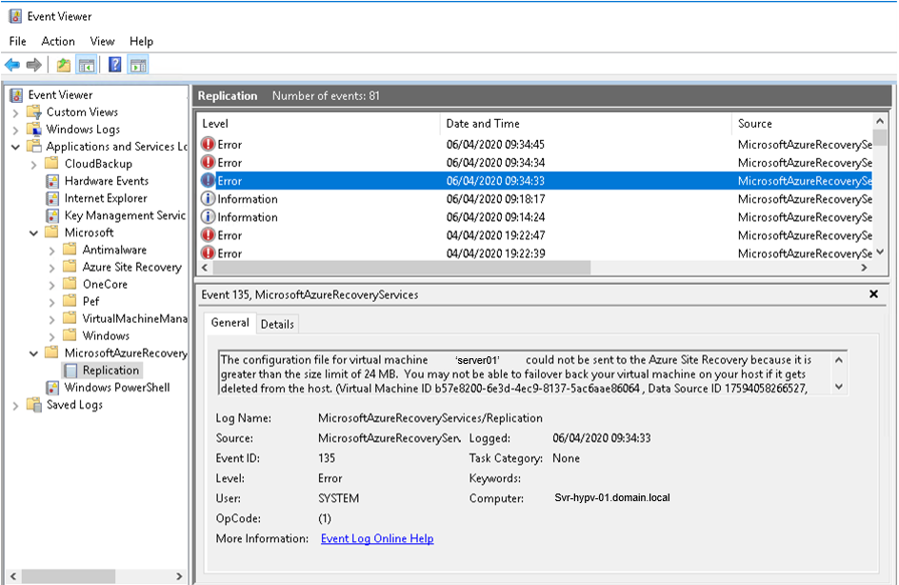Viewport: 899px width, 585px height.
Task: Expand the Windows Logs tree node
Action: [x=16, y=130]
